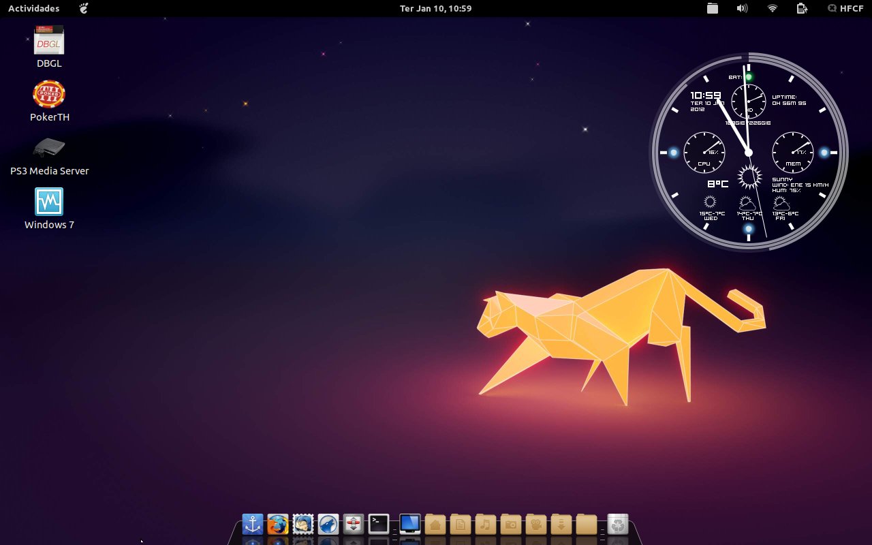The height and width of the screenshot is (545, 872).
Task: Click the SUNNY weather condition text
Action: point(782,179)
